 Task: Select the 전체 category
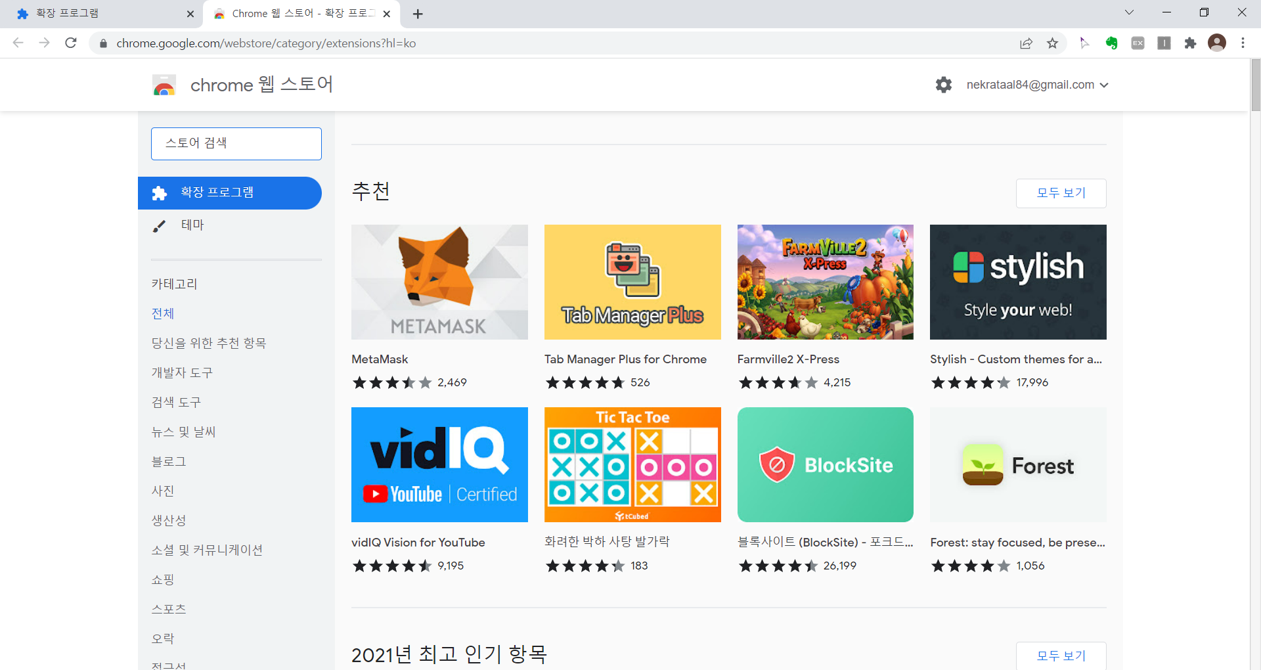[163, 314]
